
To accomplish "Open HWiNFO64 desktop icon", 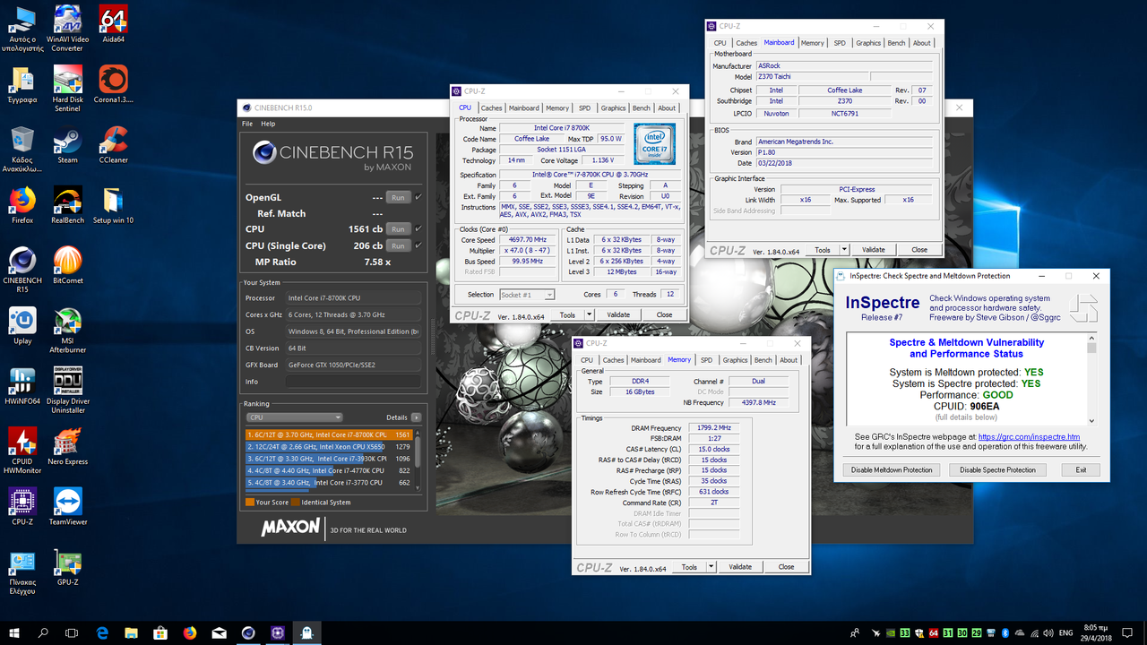I will (22, 386).
